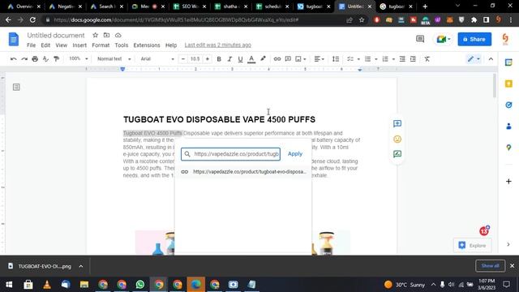Open the editing mode pencil dropdown
The width and height of the screenshot is (519, 292).
pyautogui.click(x=474, y=59)
